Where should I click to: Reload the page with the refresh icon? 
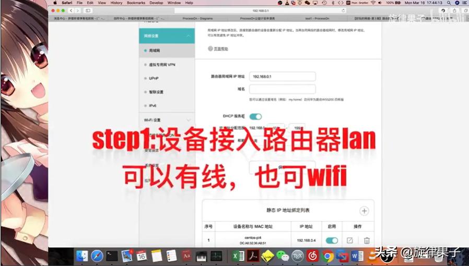click(x=343, y=10)
